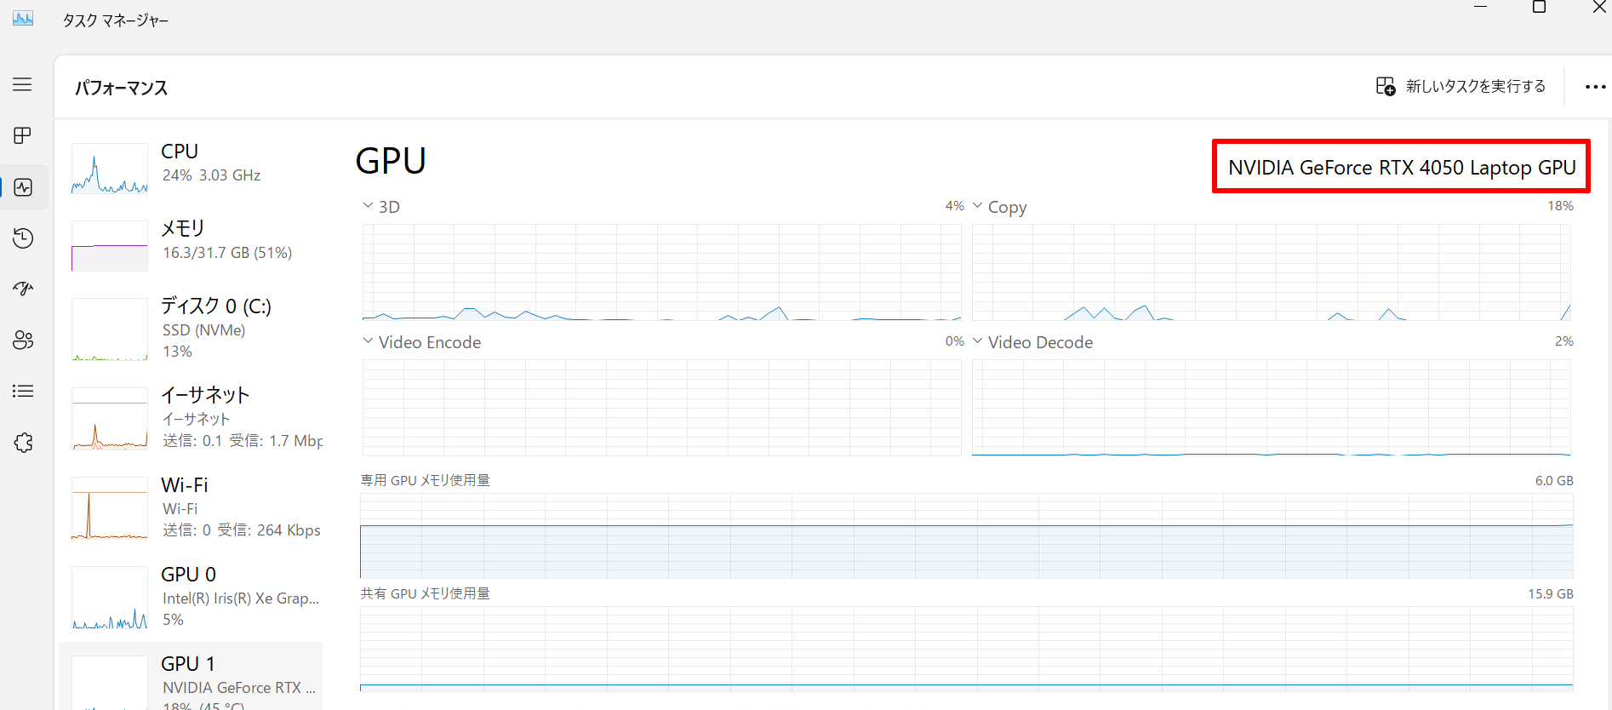This screenshot has height=710, width=1612.
Task: Open the Users page icon
Action: (x=23, y=341)
